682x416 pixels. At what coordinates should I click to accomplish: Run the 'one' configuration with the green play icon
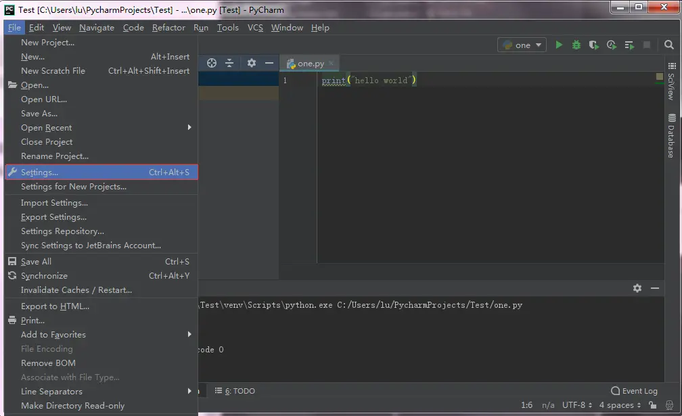[x=559, y=45]
